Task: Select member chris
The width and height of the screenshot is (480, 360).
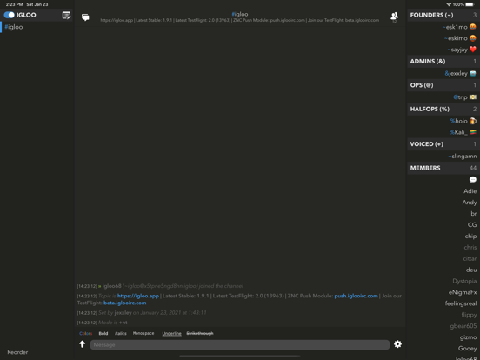Action: pyautogui.click(x=470, y=247)
